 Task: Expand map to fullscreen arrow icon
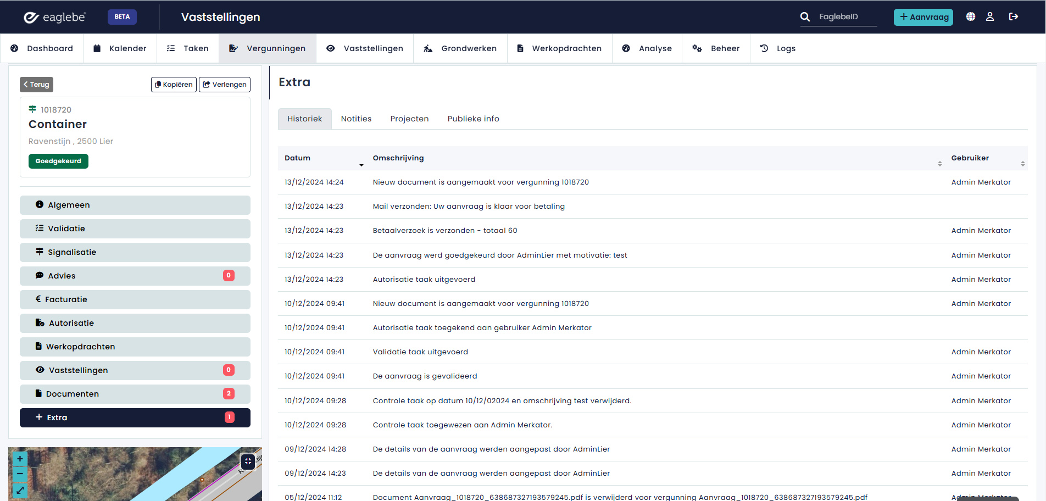point(20,490)
